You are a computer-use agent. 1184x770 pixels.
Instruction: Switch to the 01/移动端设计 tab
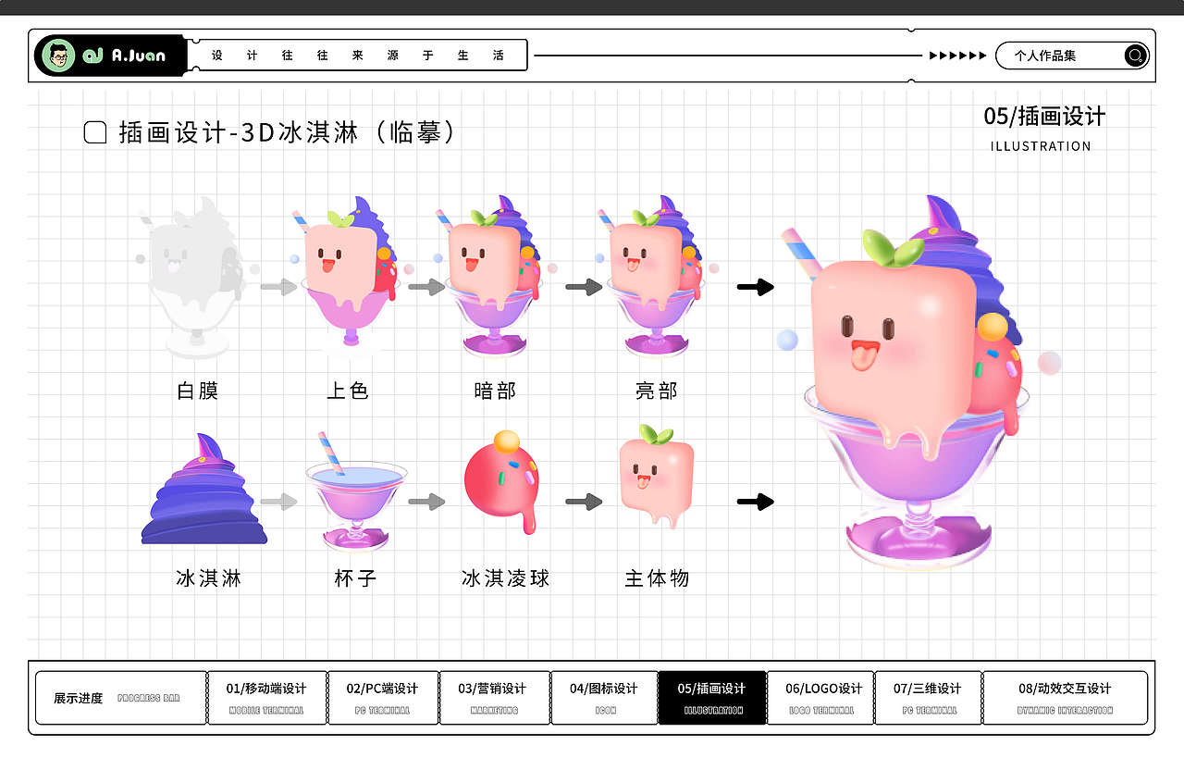click(267, 699)
